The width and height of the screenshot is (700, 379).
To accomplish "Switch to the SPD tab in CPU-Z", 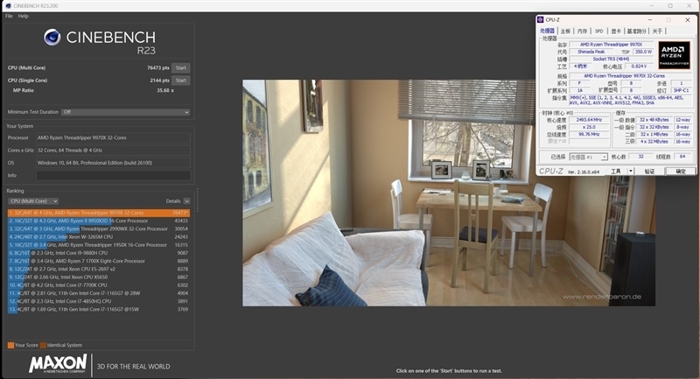I will point(598,31).
